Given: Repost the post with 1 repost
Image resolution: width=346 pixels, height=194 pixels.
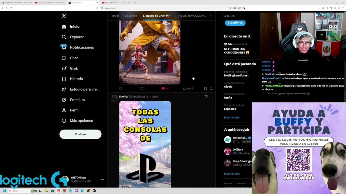Looking at the screenshot, I should tap(143, 88).
